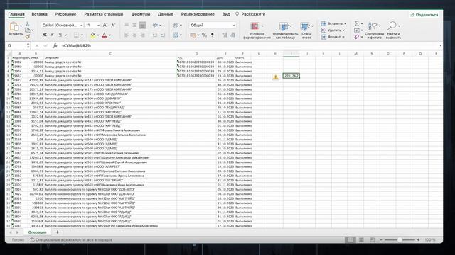
Task: Open Conditional Formatting (Условное форматирование)
Action: [257, 30]
